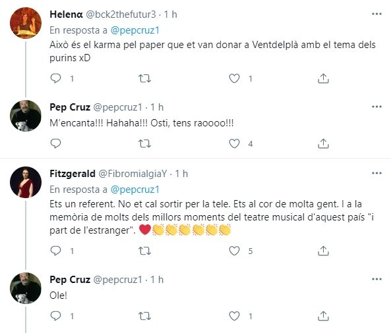The width and height of the screenshot is (391, 333).
Task: Open more options on Pep Cruz's "M'encanta" tweet
Action: pyautogui.click(x=376, y=107)
